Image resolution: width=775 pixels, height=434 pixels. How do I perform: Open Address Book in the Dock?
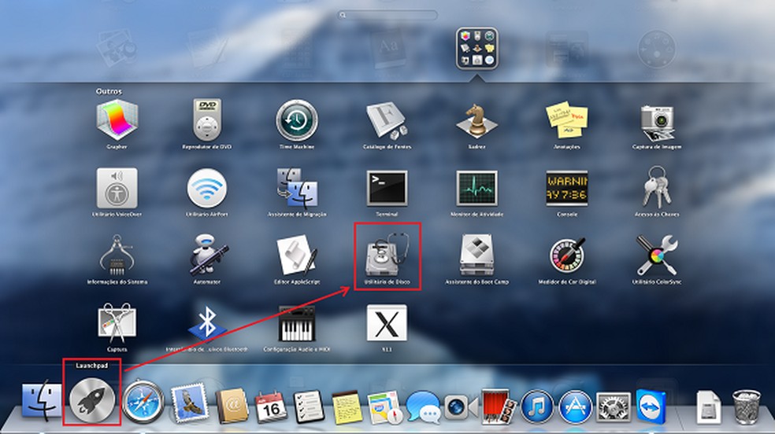pyautogui.click(x=232, y=407)
